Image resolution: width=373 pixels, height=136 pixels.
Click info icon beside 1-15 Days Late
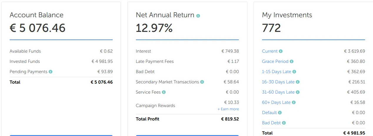click(x=294, y=72)
